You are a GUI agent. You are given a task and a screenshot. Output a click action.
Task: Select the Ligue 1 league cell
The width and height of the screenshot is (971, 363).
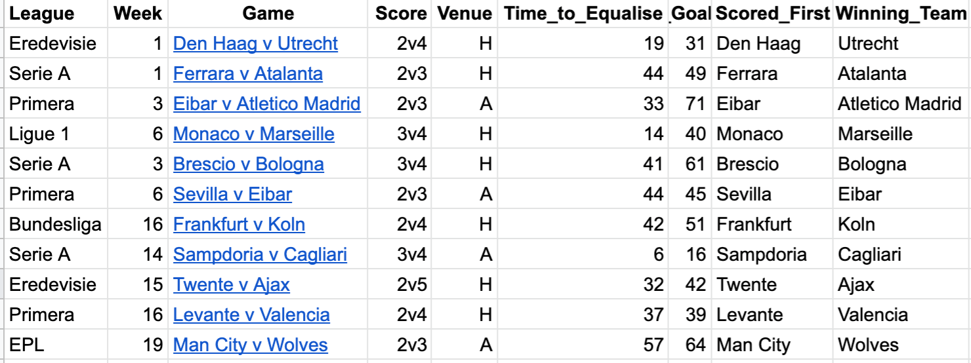click(39, 134)
